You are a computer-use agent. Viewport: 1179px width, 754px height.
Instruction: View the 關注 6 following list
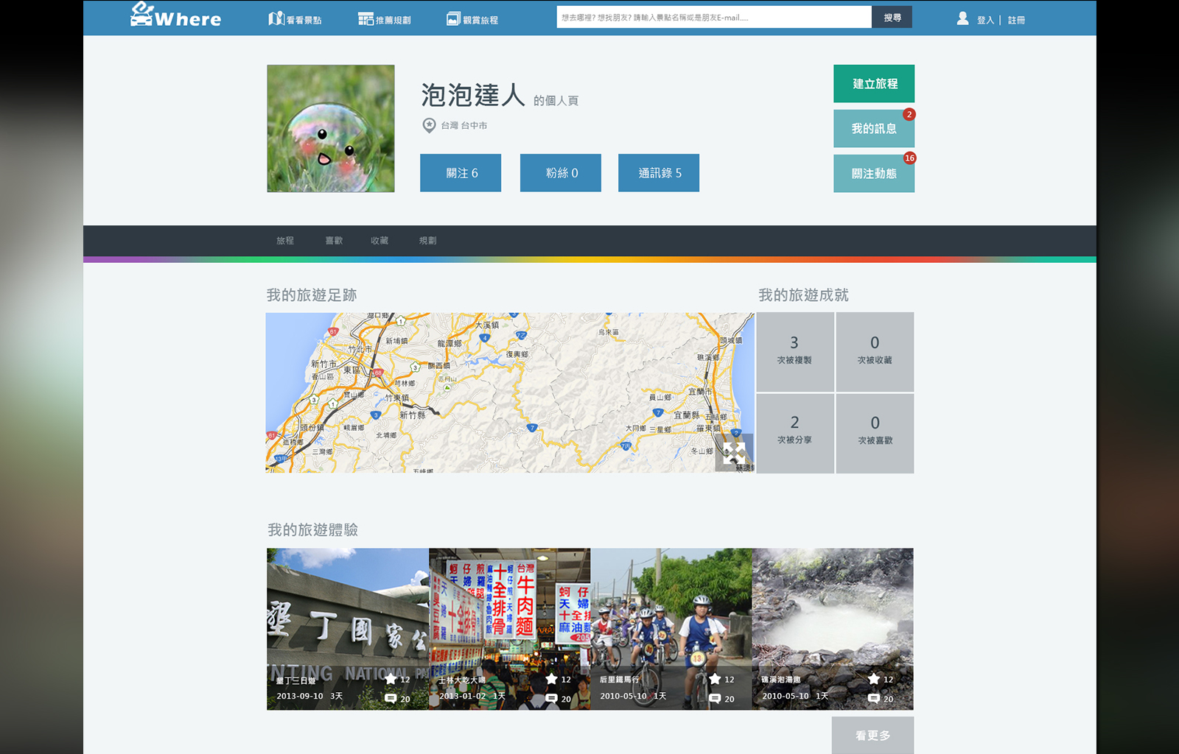[461, 173]
